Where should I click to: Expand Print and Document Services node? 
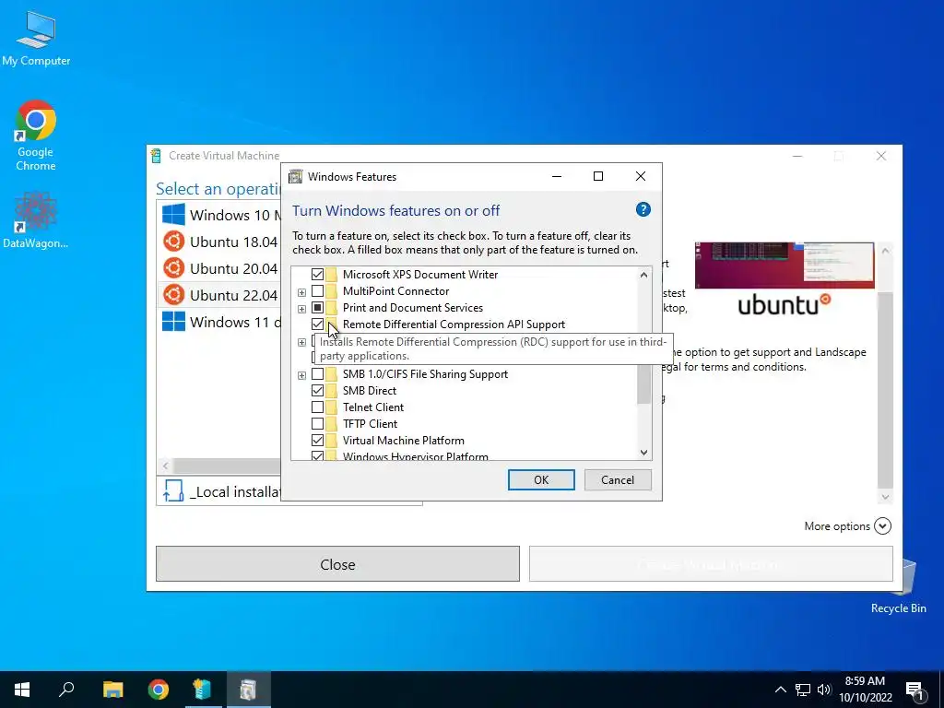coord(301,309)
